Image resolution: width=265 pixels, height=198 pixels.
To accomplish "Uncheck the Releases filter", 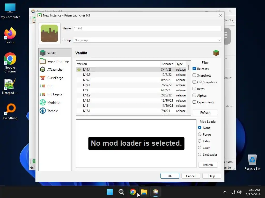I will click(x=194, y=69).
